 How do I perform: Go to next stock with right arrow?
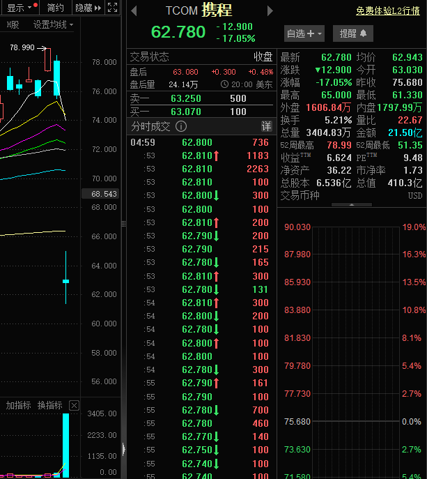coord(270,10)
